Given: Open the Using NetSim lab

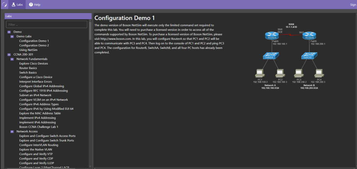Looking at the screenshot, I should [28, 50].
